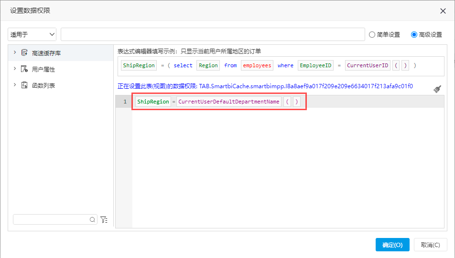
Task: Select the 用户属性 tree item
Action: click(x=61, y=69)
